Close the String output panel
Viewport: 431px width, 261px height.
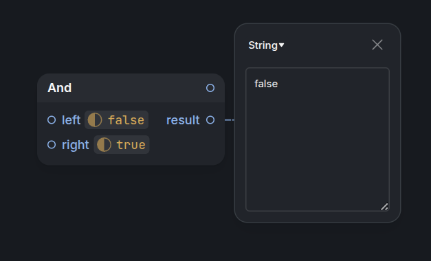point(377,45)
